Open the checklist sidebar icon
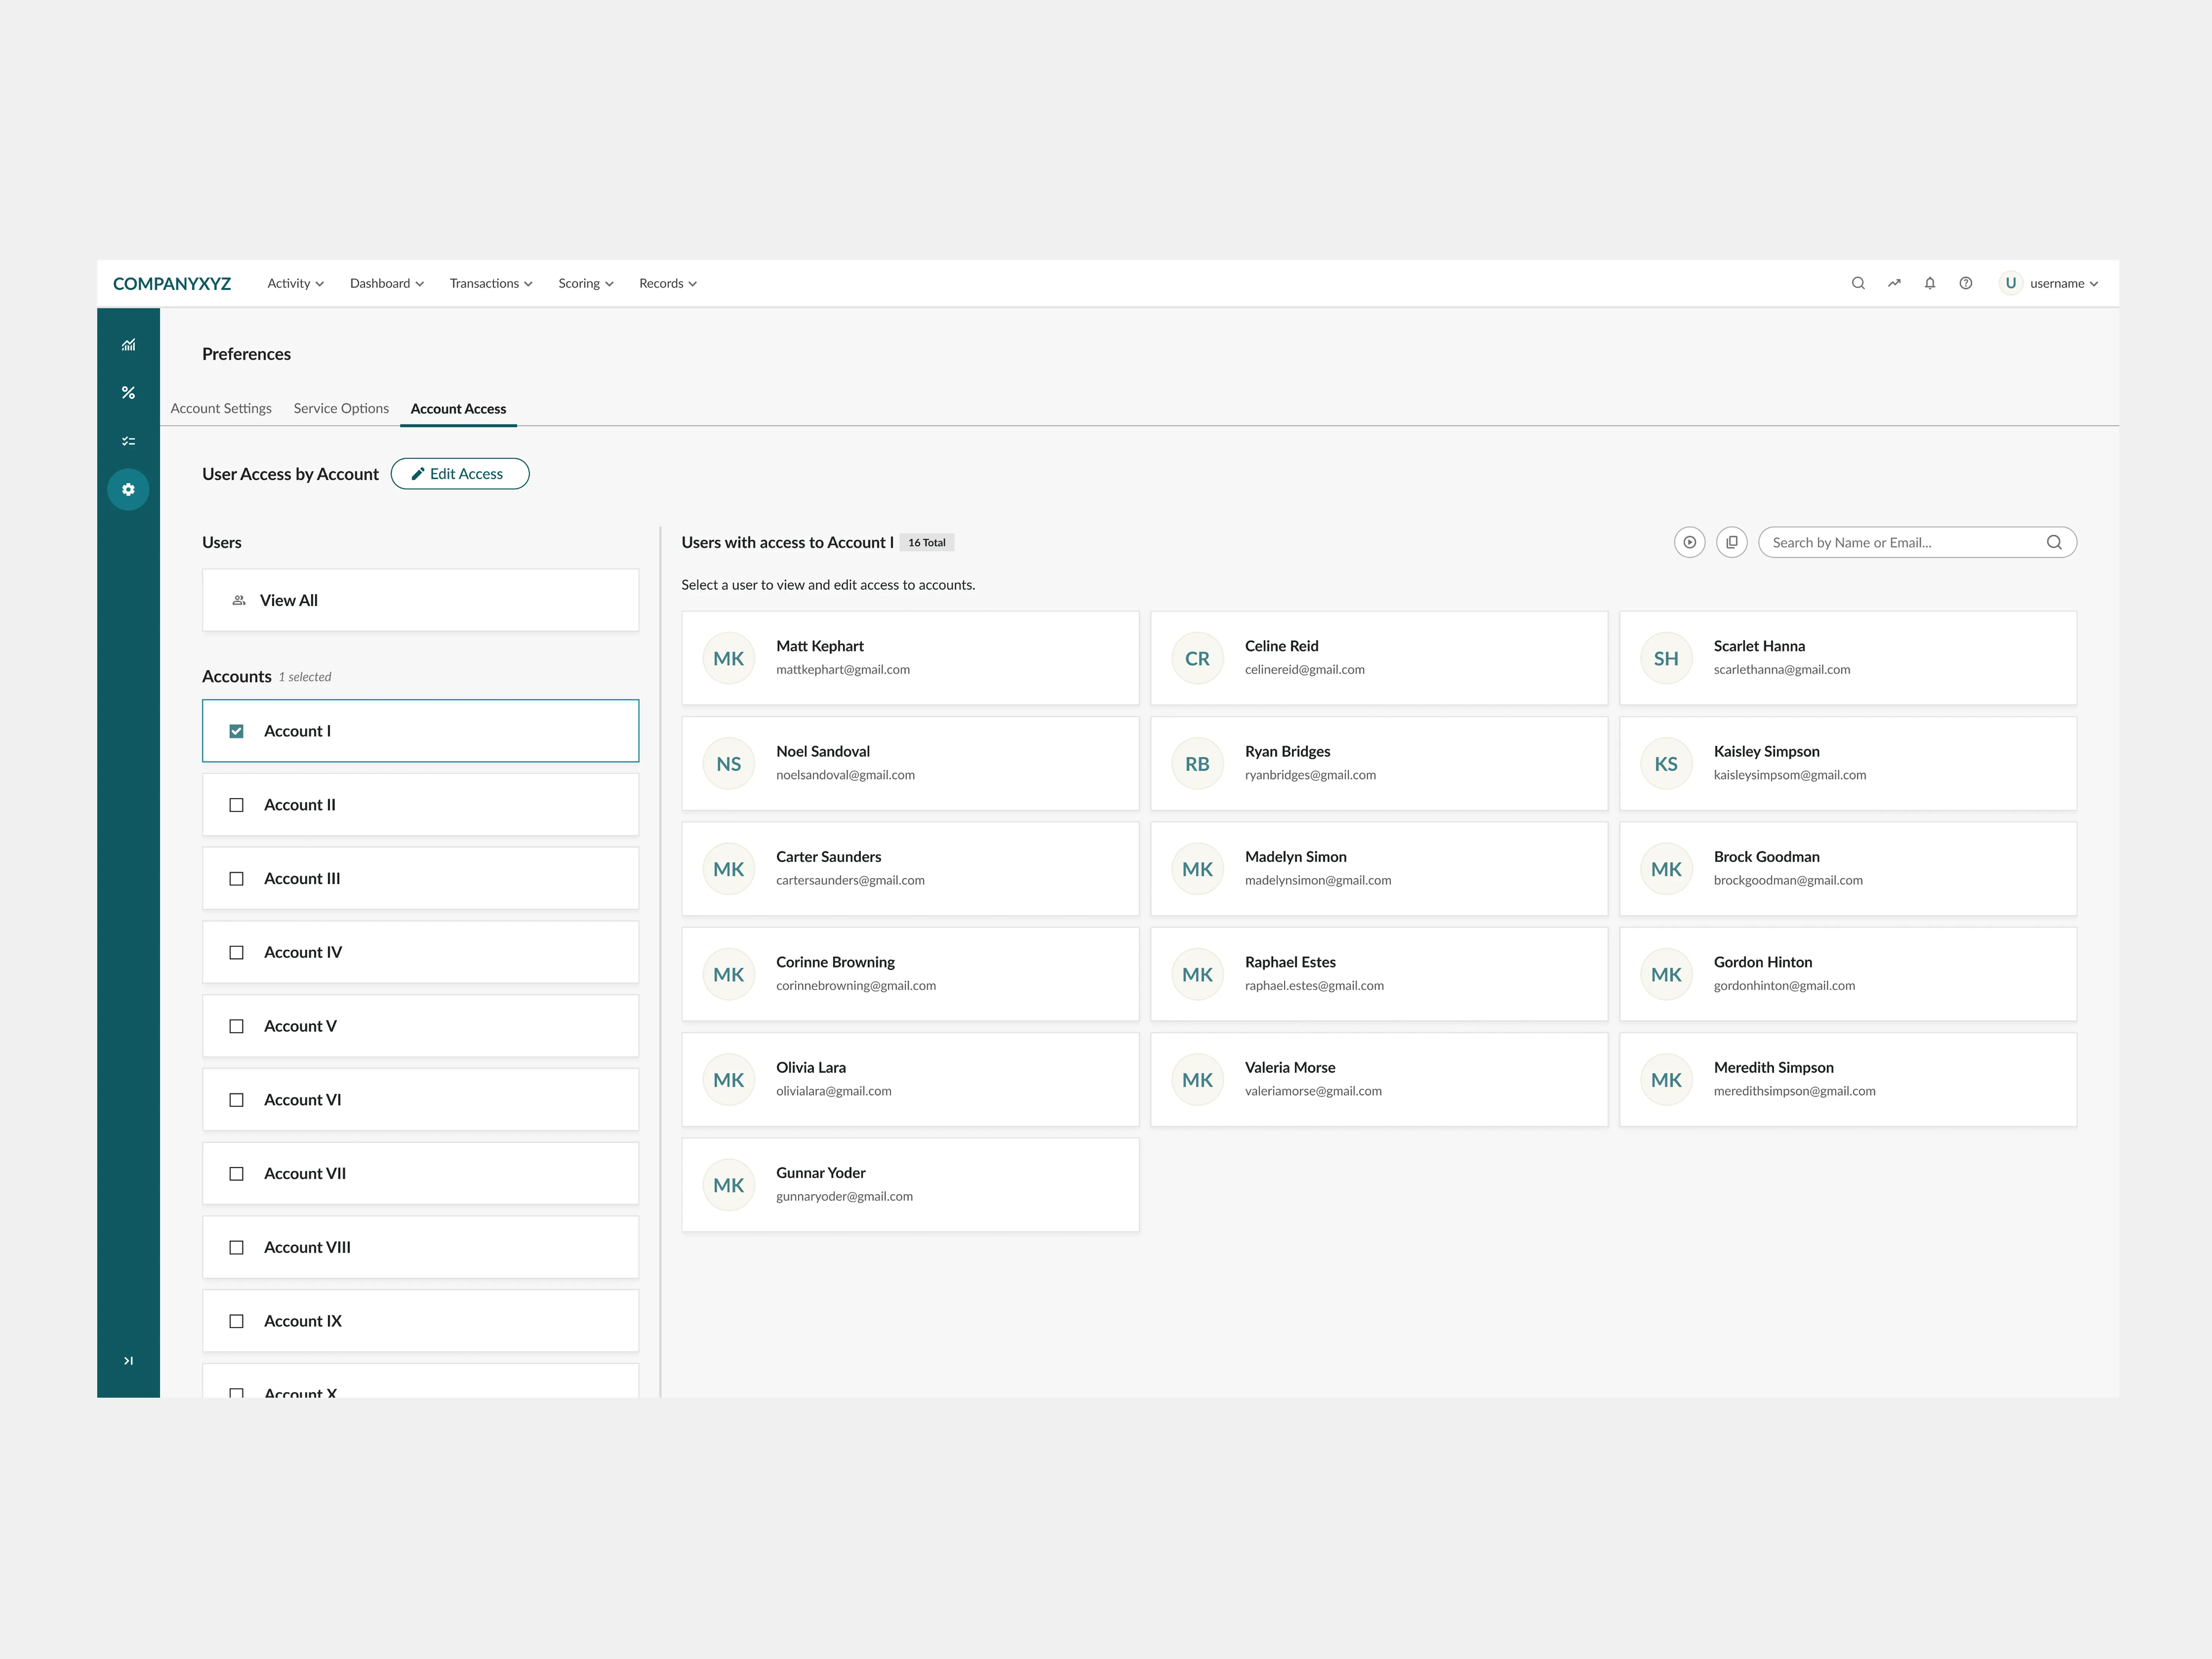 pos(128,441)
